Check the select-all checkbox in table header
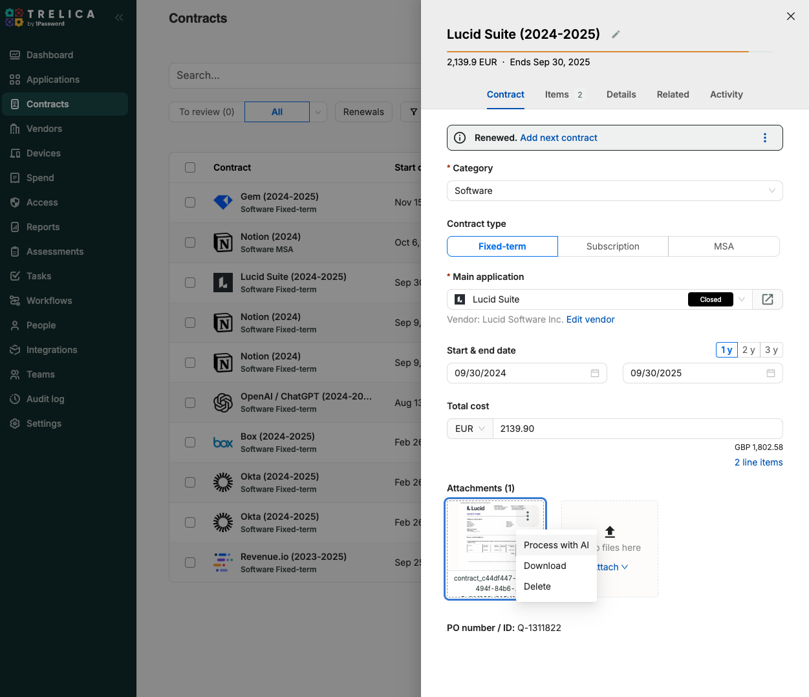The width and height of the screenshot is (809, 697). pos(190,167)
